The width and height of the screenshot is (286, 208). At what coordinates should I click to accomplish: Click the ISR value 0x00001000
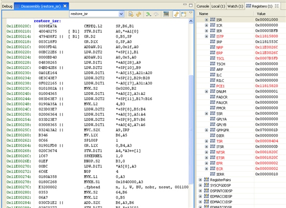tap(266, 20)
